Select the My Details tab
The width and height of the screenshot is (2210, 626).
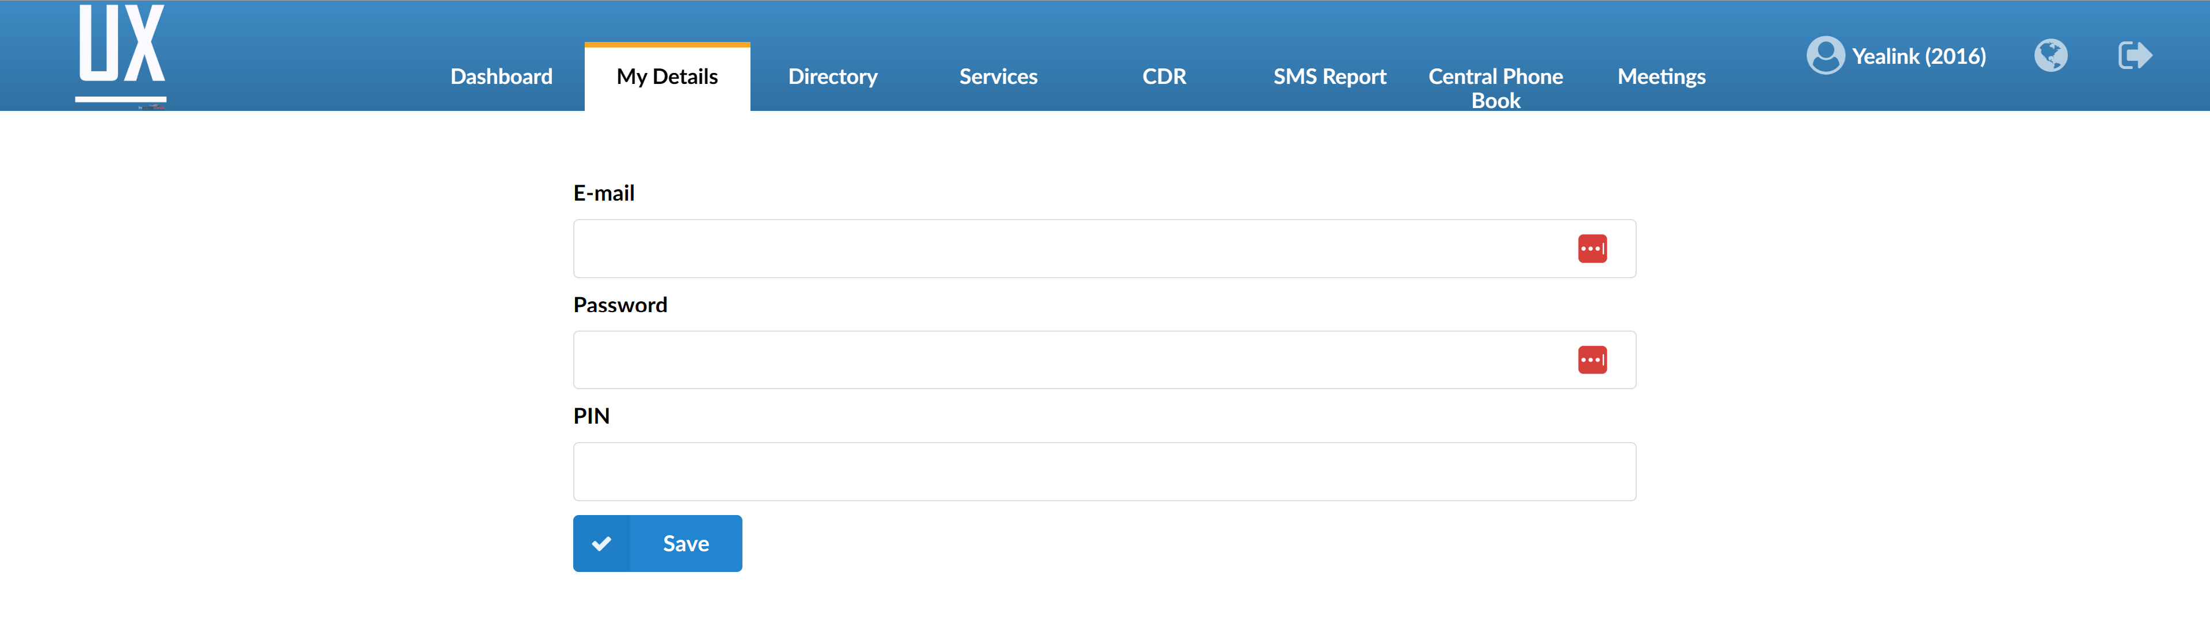coord(668,76)
